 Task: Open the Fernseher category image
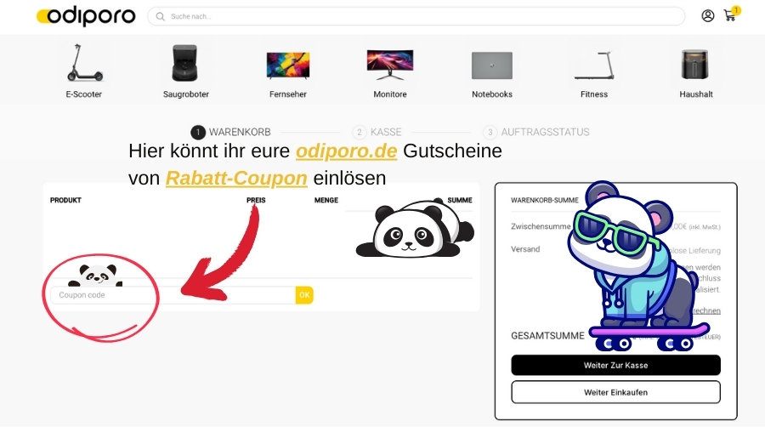point(288,65)
